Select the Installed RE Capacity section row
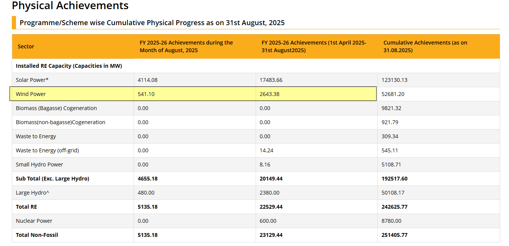The height and width of the screenshot is (246, 509). 69,66
